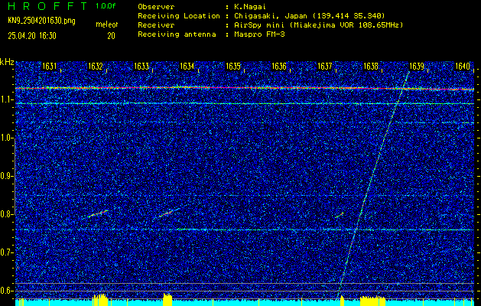
Task: Click the version number 1.00f
Action: coord(106,6)
